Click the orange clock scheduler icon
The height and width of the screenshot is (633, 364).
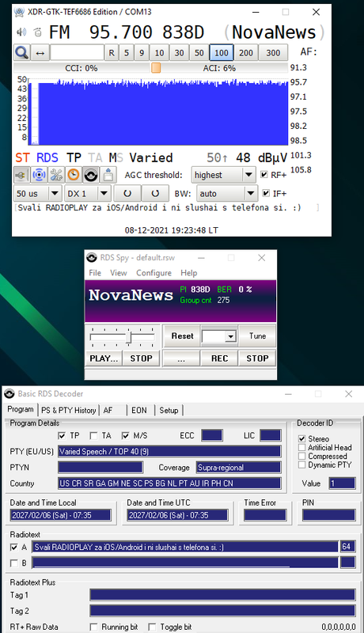[74, 175]
